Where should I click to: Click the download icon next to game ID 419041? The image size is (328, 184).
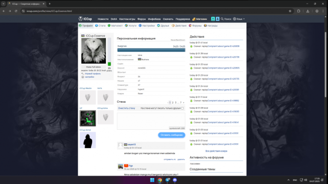pos(191,123)
